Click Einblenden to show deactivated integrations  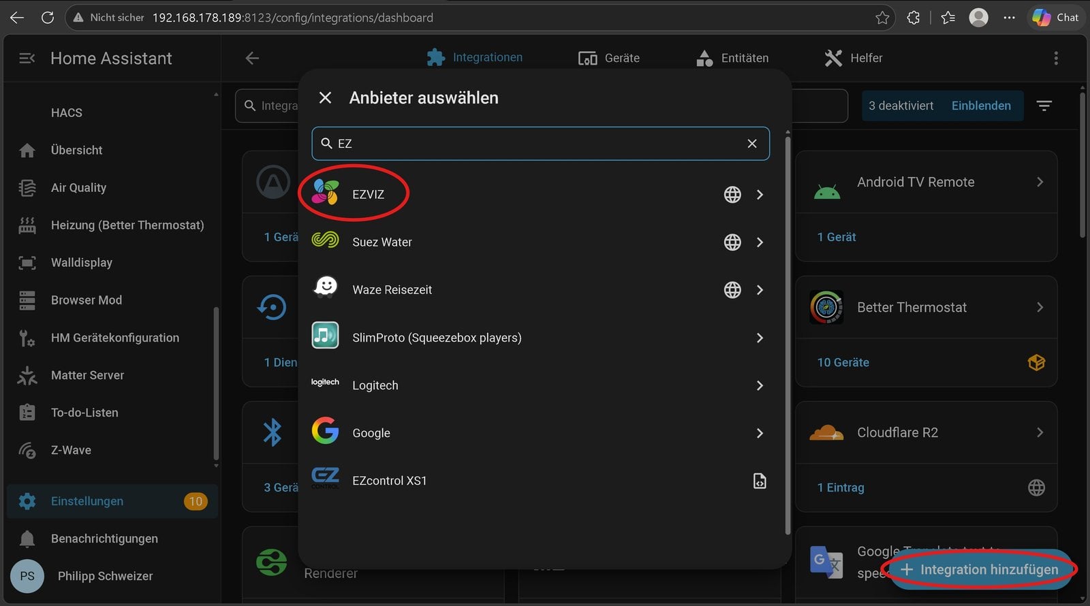click(x=981, y=106)
